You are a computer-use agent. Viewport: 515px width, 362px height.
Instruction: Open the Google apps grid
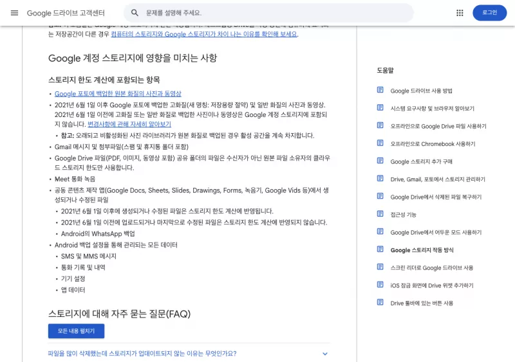tap(460, 13)
